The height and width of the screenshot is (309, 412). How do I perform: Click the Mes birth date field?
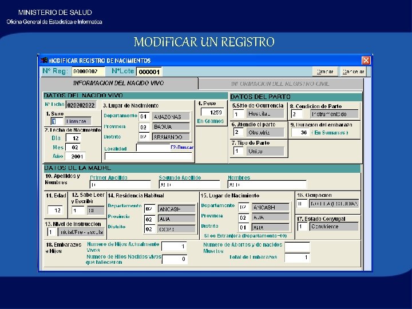[x=73, y=147]
